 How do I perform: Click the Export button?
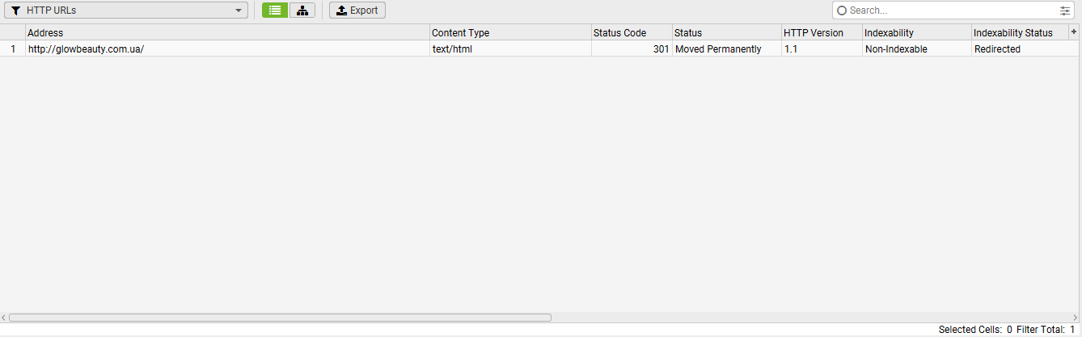pos(357,11)
